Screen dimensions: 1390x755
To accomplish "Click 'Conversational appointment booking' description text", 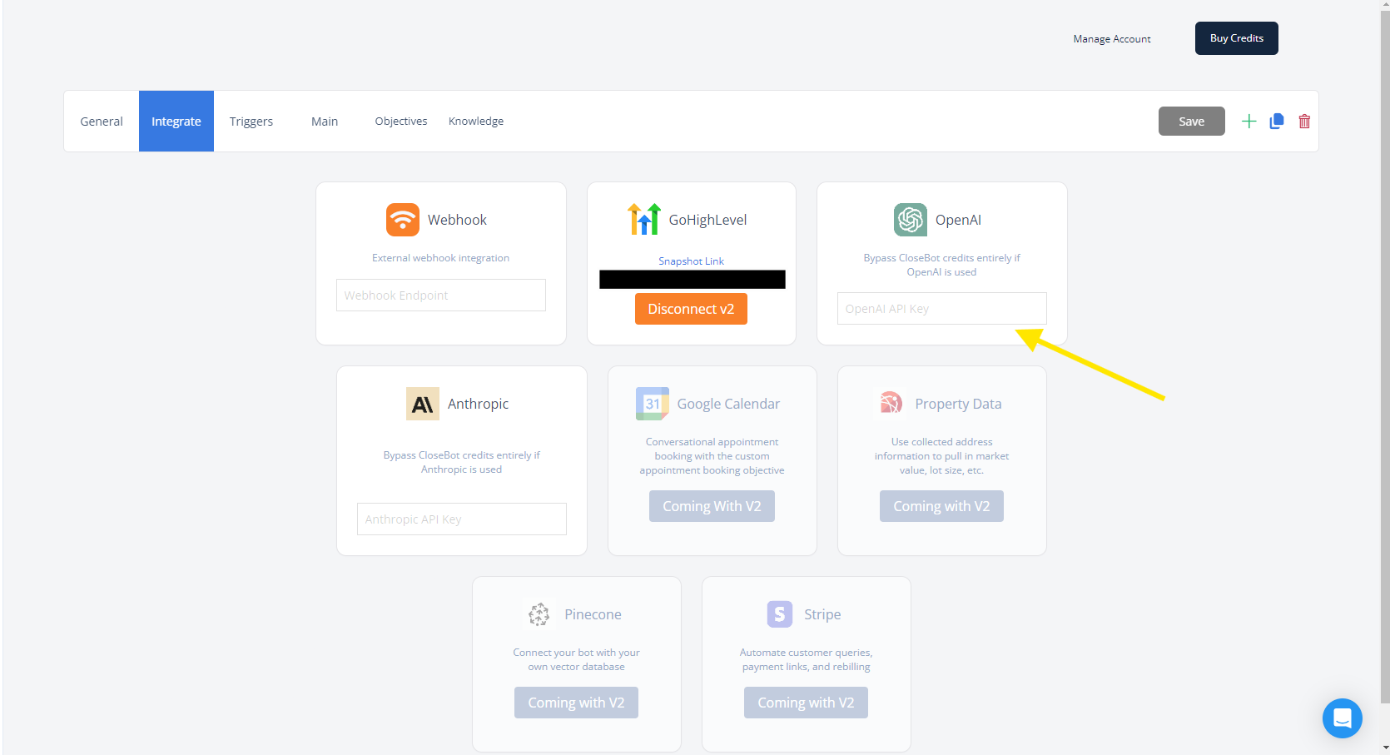I will (x=712, y=456).
